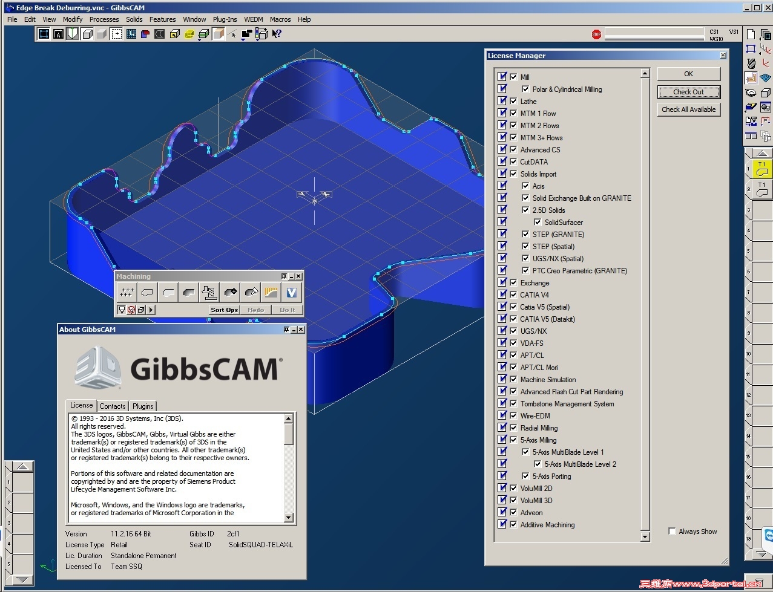This screenshot has width=773, height=592.
Task: Click the Sort Ops button
Action: click(224, 310)
